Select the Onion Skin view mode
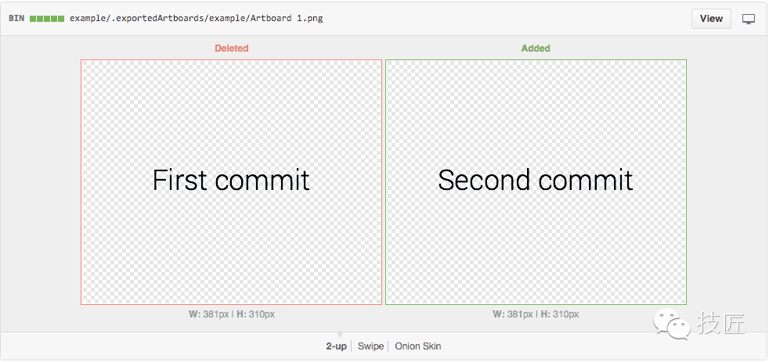769x362 pixels. pos(418,346)
